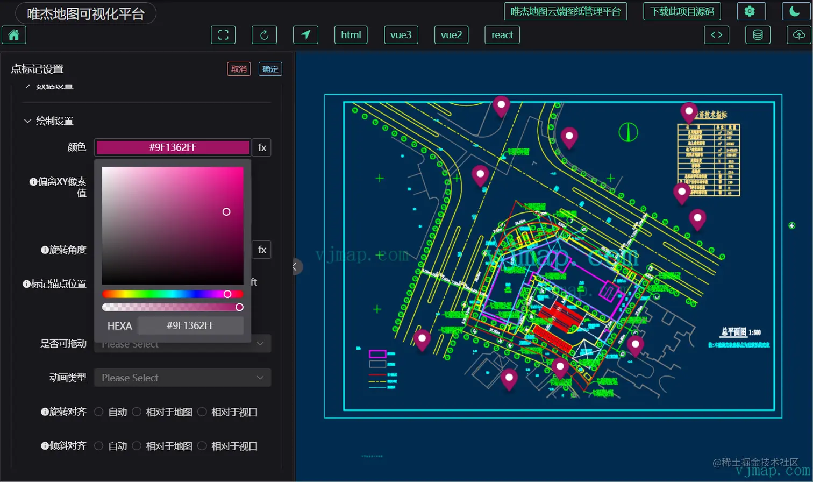Screen dimensions: 813x482
Task: Select 自动 radio for 旋转对齐
Action: pos(99,412)
